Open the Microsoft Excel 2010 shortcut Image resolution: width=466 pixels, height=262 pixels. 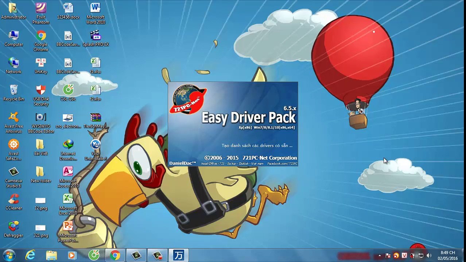68,205
